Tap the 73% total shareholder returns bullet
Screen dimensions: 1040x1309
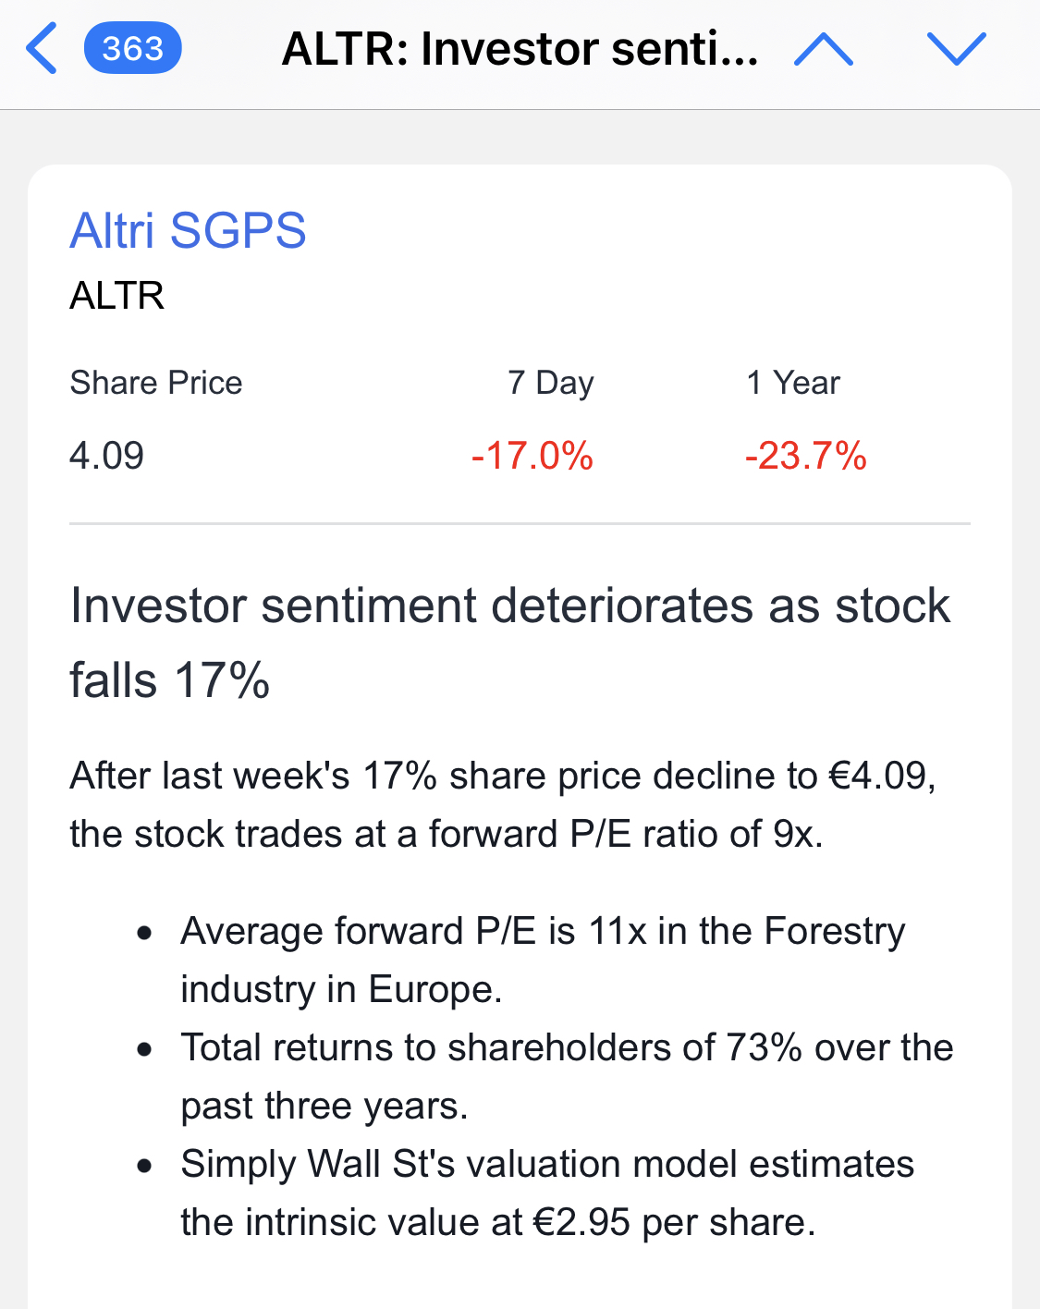pyautogui.click(x=566, y=1076)
